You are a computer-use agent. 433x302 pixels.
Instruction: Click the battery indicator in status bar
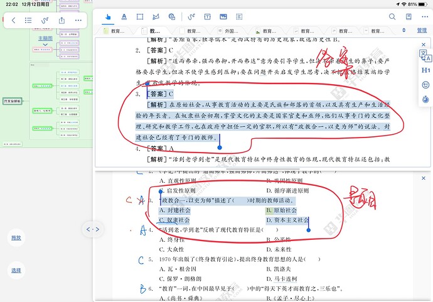point(423,4)
